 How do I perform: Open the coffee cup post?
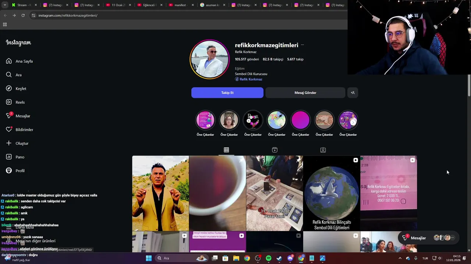[x=217, y=193]
